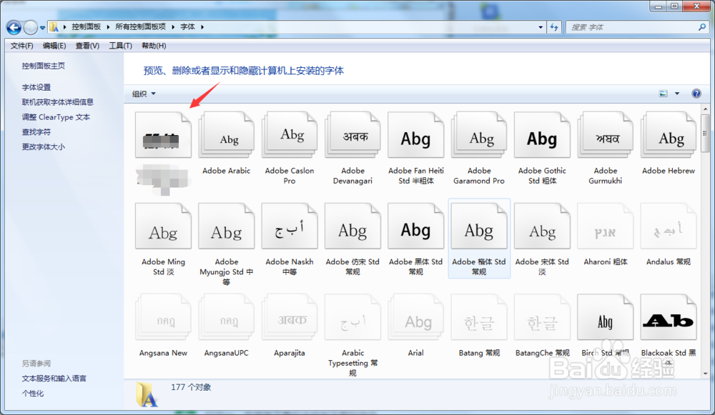Select the Andalus 常规 font icon
Viewport: 715px width, 415px height.
pyautogui.click(x=669, y=226)
